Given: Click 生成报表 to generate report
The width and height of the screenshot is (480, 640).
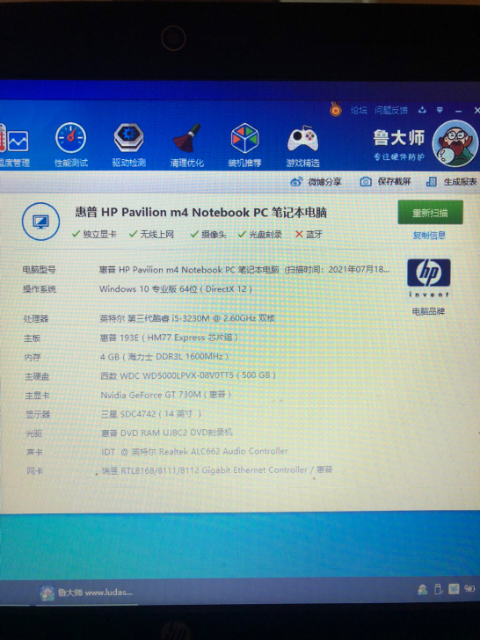Looking at the screenshot, I should [452, 182].
